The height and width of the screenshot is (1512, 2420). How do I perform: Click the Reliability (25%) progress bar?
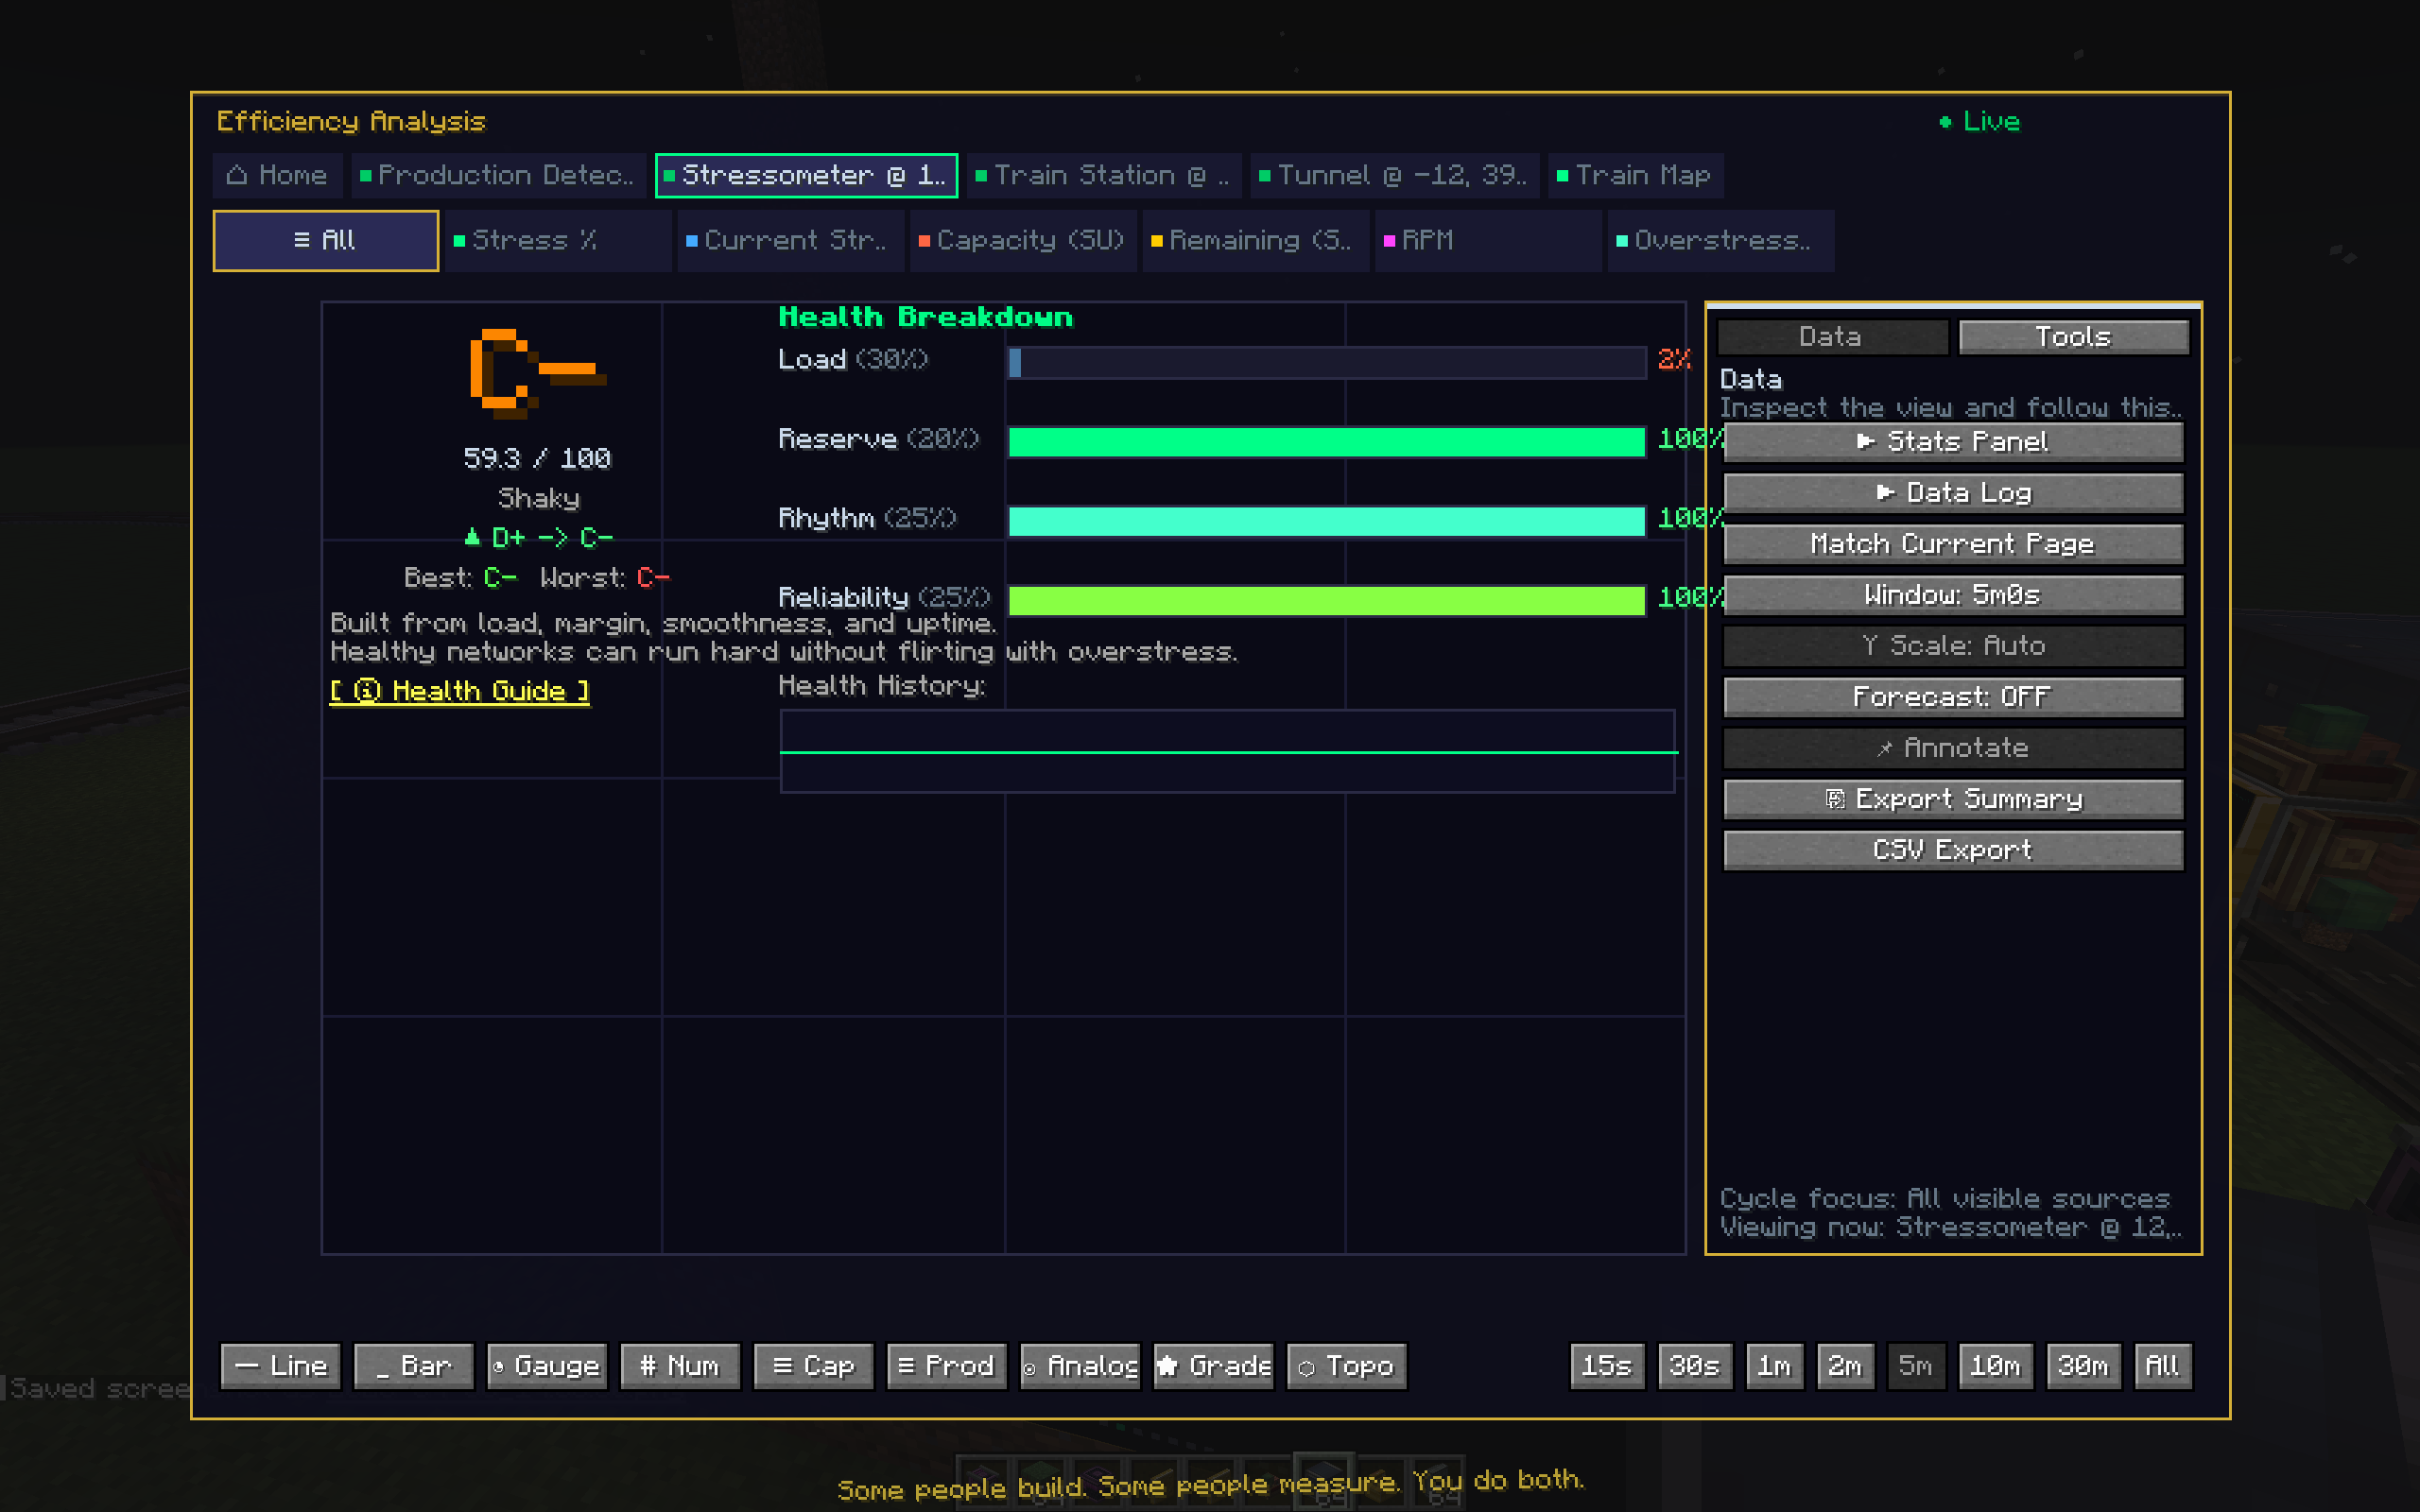(1327, 600)
